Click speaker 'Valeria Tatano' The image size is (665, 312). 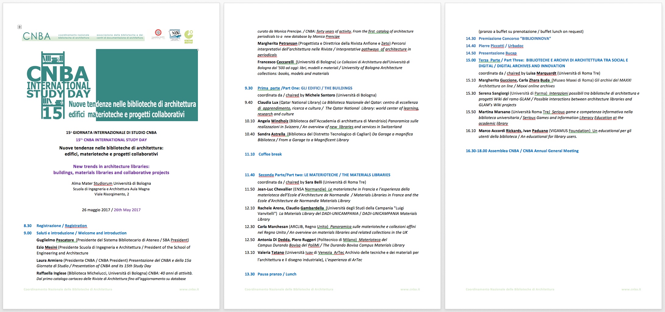tap(271, 253)
